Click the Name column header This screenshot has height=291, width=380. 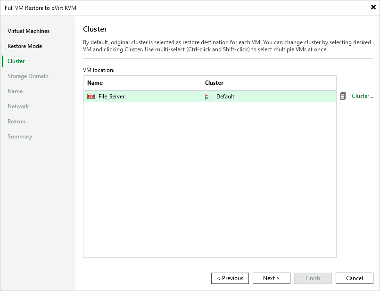coord(95,82)
